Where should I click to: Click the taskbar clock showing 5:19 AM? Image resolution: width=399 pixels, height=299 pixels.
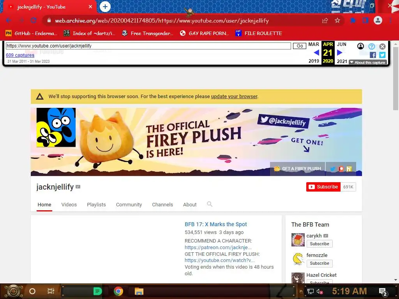tap(350, 291)
